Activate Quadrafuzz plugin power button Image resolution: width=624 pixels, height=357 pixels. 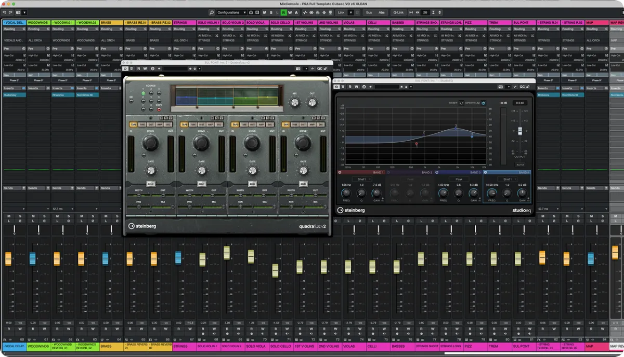point(125,68)
